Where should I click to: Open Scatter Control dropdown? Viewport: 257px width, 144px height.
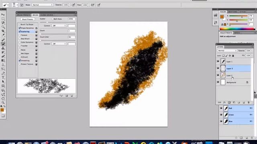[x=59, y=26]
